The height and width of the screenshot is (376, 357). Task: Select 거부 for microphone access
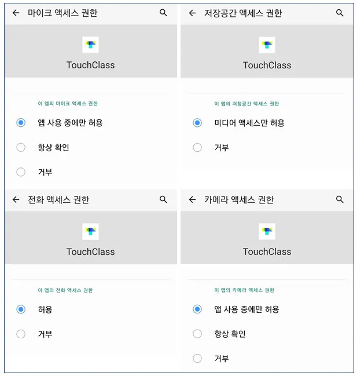pyautogui.click(x=21, y=172)
